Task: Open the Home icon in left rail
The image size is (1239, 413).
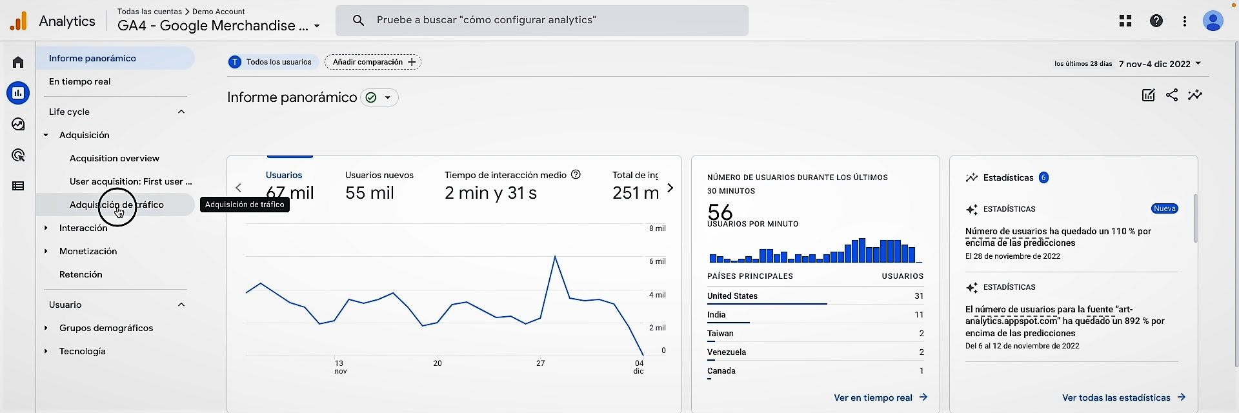Action: click(18, 62)
